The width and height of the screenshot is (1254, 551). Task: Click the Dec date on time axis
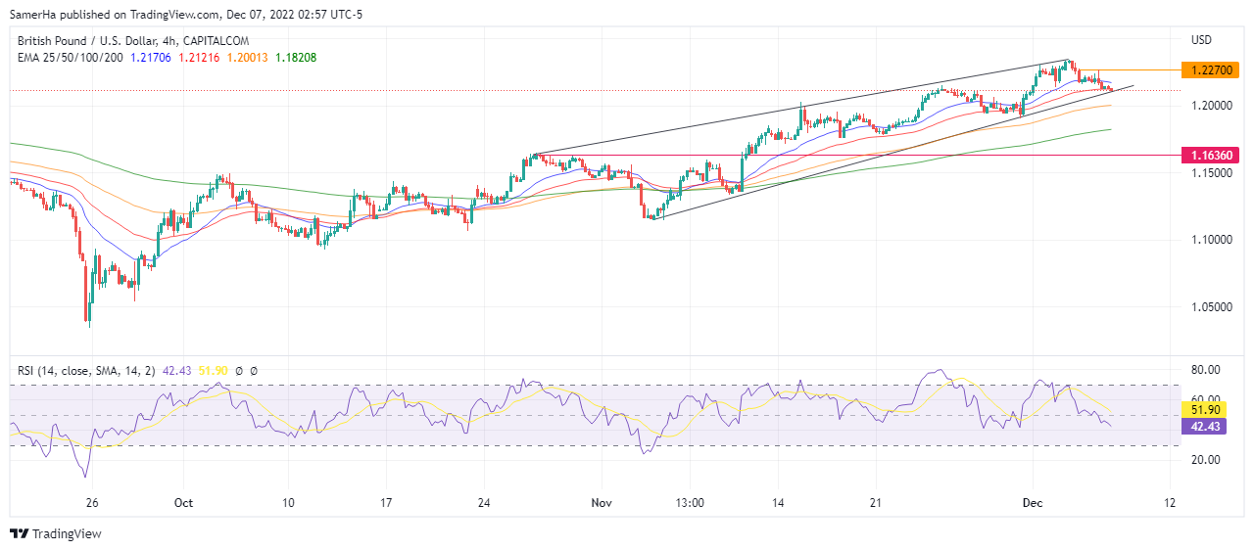point(1031,503)
